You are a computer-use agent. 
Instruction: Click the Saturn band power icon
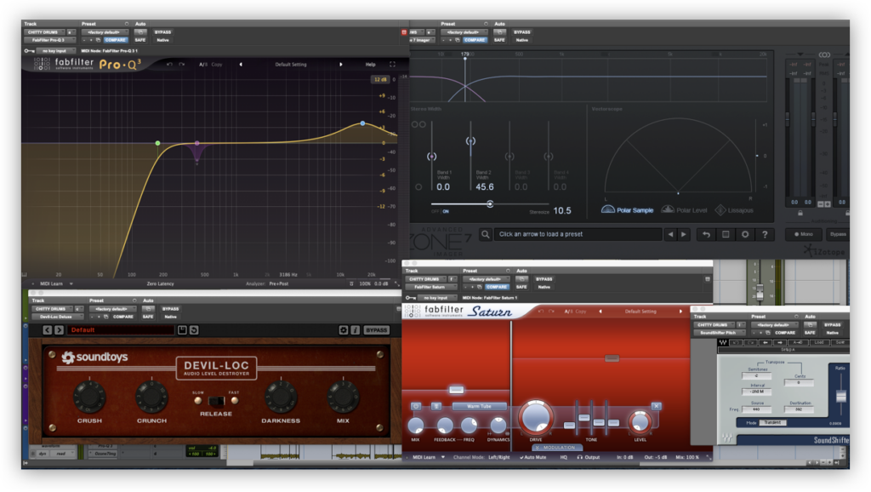416,406
